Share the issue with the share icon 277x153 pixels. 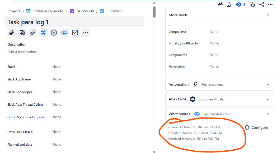(x=262, y=4)
